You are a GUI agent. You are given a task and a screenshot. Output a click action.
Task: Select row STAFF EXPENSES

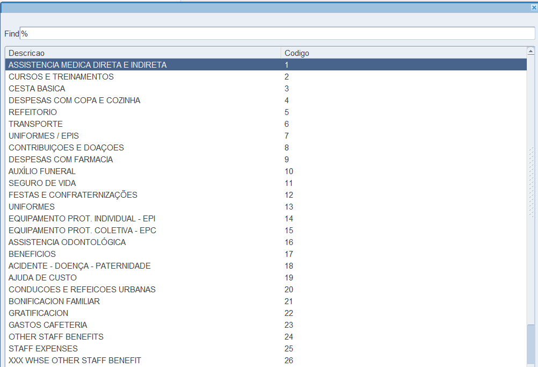click(266, 349)
